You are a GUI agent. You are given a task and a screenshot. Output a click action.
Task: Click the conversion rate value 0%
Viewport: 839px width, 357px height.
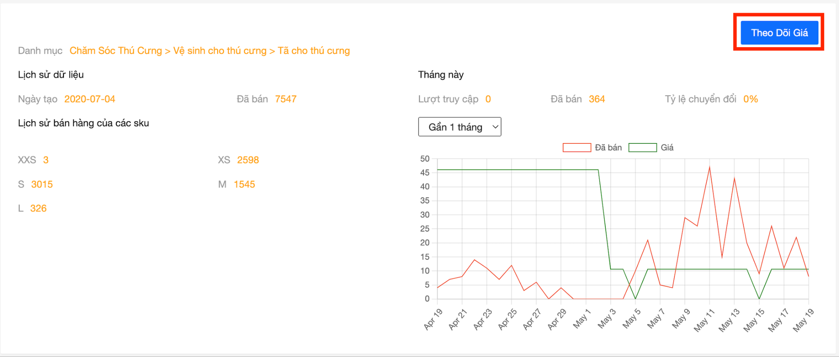point(751,99)
